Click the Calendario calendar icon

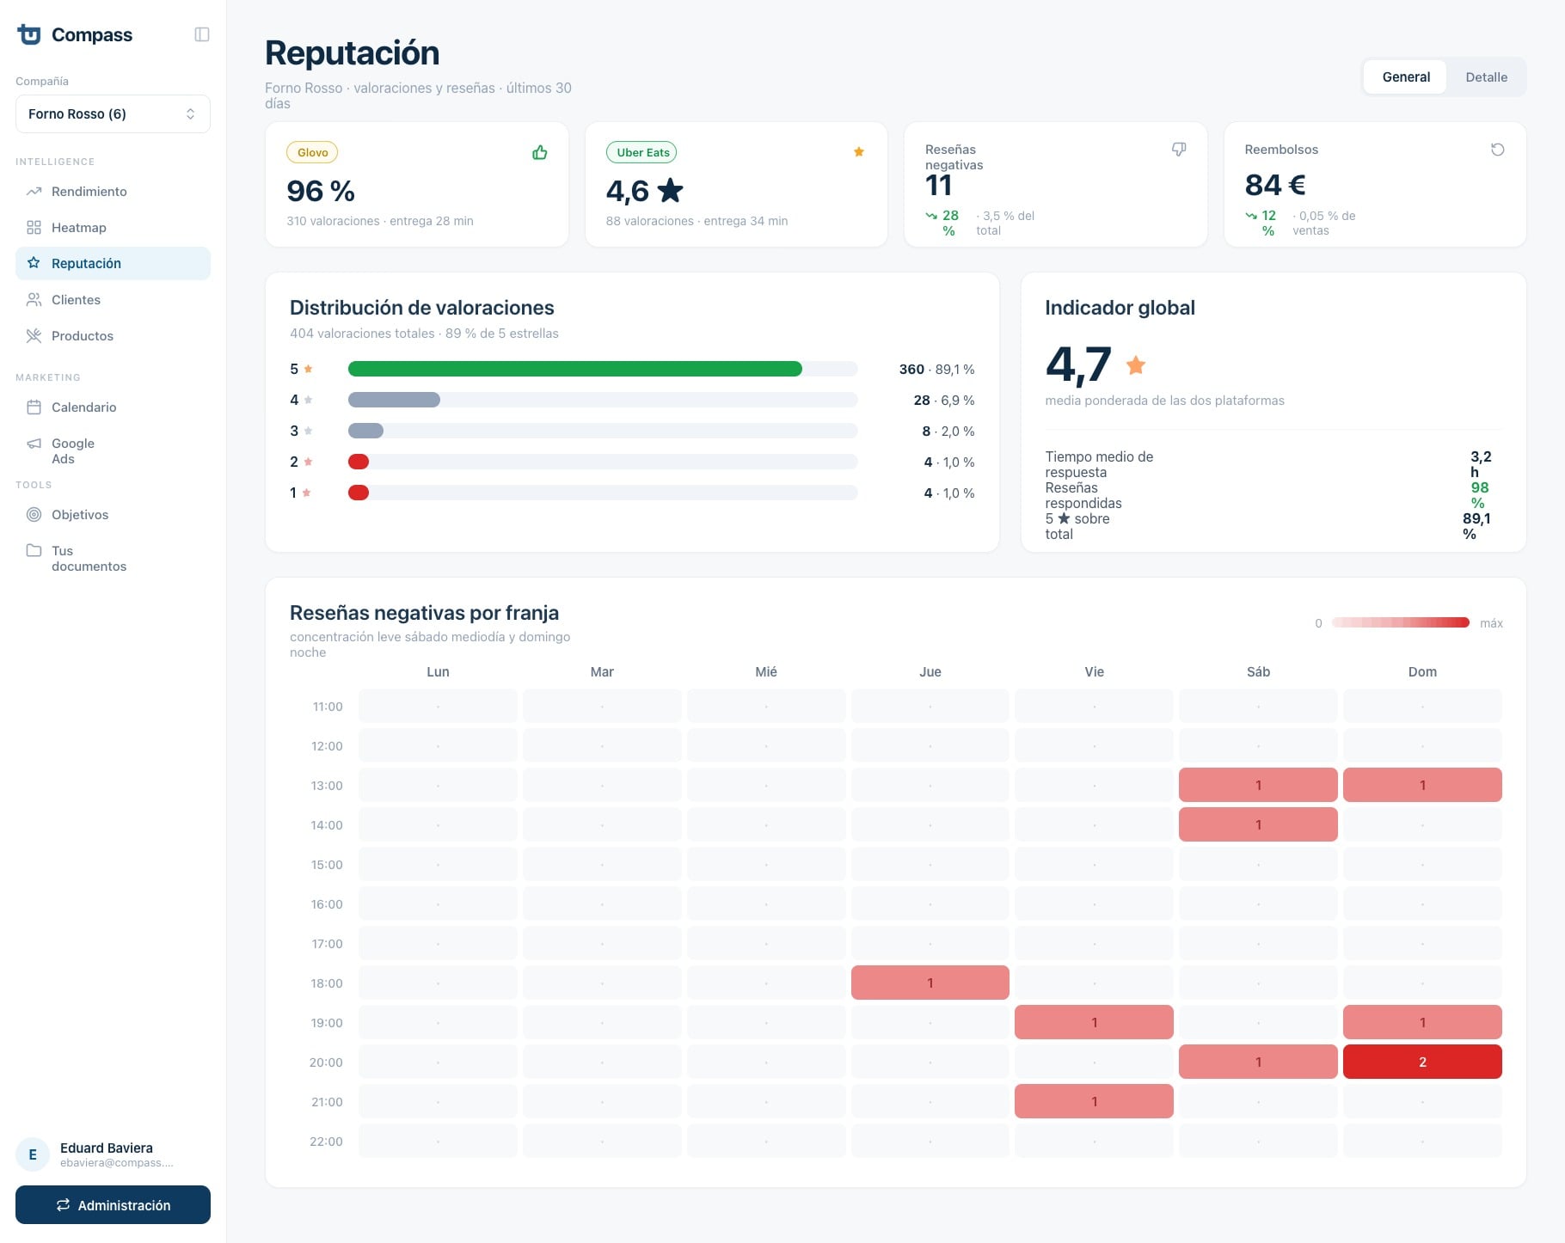pyautogui.click(x=34, y=407)
